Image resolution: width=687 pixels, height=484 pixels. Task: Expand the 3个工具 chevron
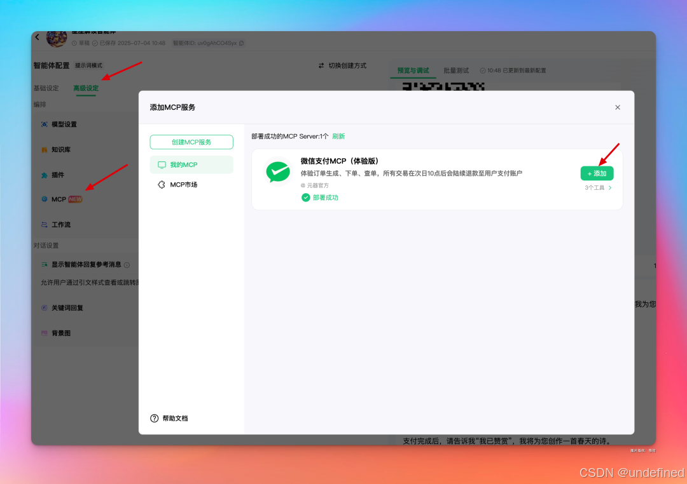[610, 188]
